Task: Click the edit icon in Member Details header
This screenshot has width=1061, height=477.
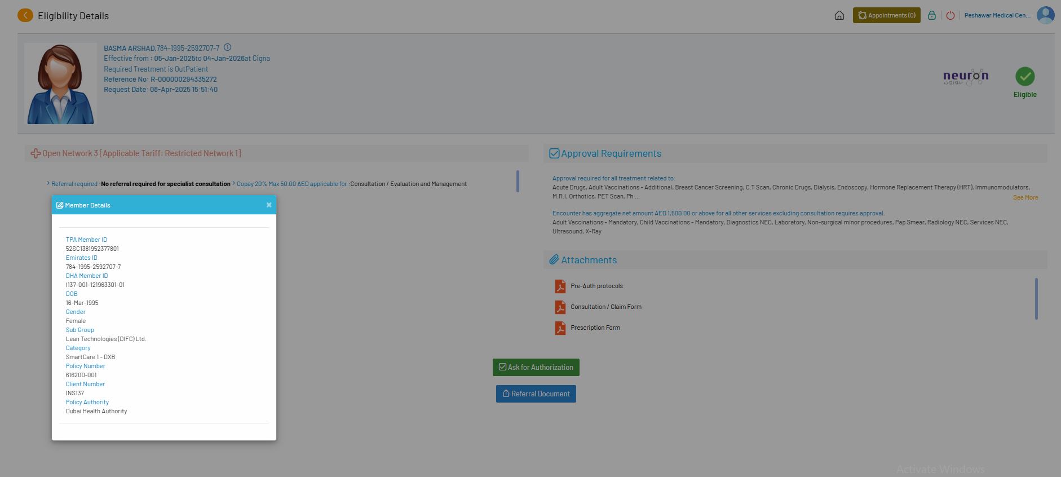Action: click(x=60, y=205)
